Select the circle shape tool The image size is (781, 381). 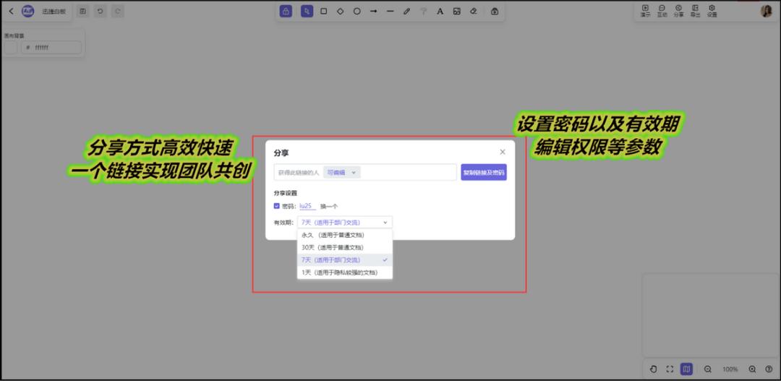coord(357,11)
